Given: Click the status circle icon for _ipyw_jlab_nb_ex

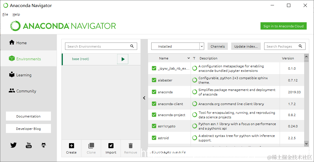Looking at the screenshot, I should tap(194, 68).
